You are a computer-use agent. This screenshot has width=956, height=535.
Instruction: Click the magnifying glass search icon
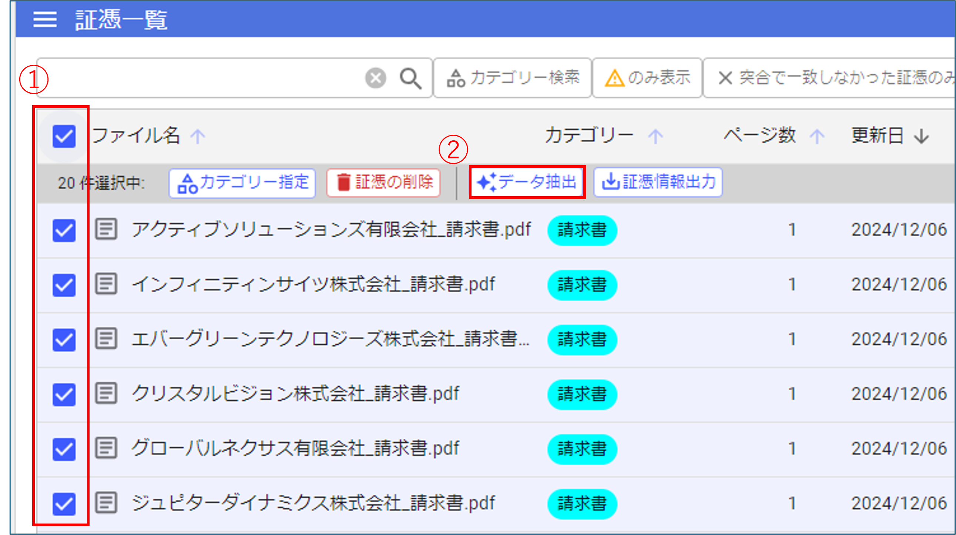tap(410, 78)
